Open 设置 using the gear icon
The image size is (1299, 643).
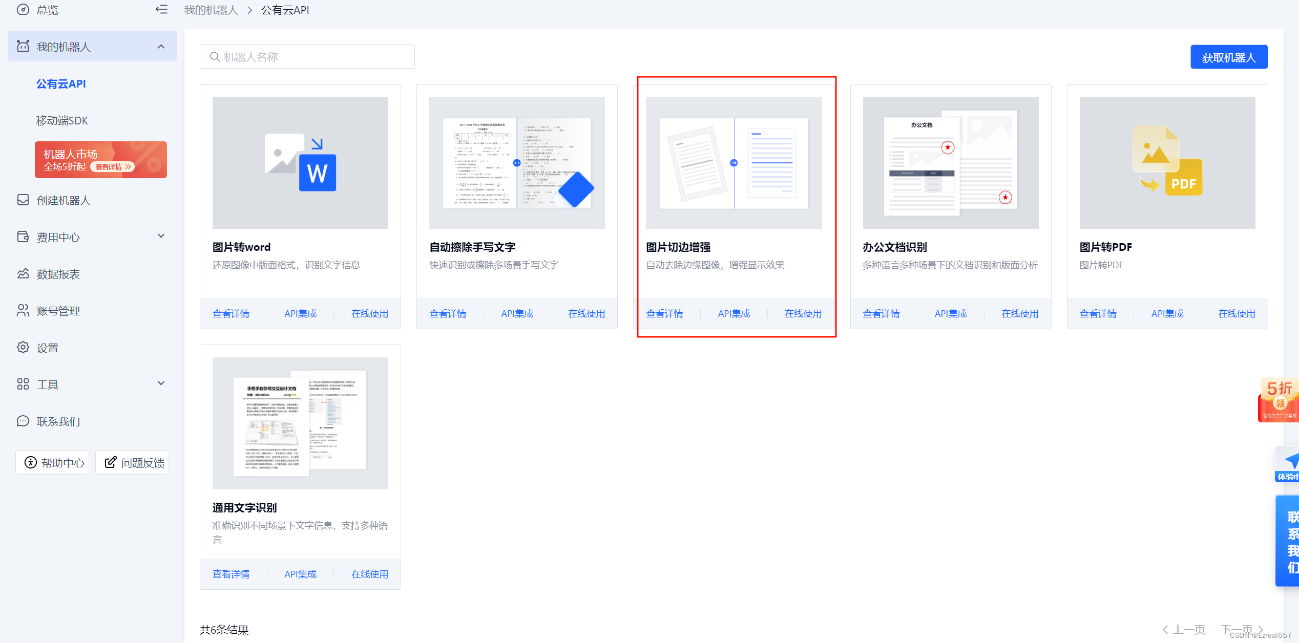(23, 347)
